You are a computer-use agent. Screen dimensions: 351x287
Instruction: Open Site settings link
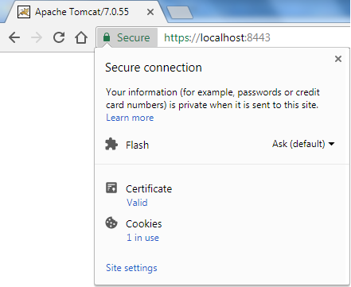point(131,268)
